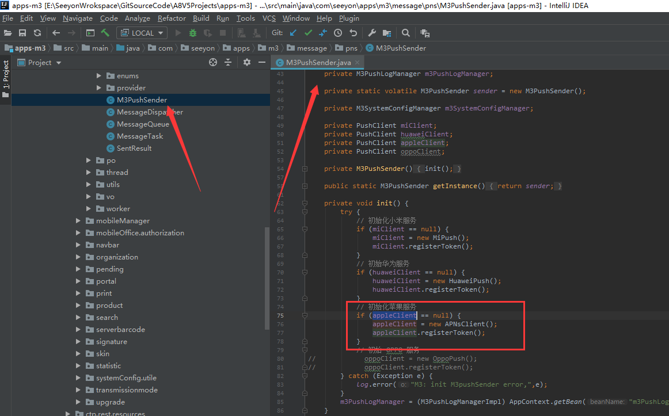Start debugging with the green bug icon
This screenshot has width=669, height=416.
click(x=193, y=33)
